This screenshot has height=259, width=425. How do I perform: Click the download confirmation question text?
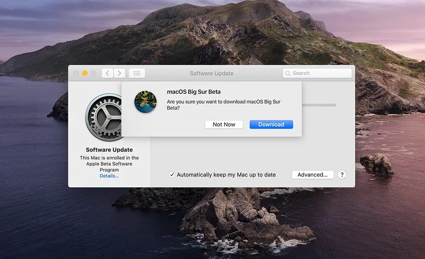pyautogui.click(x=224, y=104)
